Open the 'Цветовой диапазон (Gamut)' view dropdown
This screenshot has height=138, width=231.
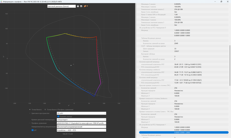pyautogui.click(x=61, y=6)
